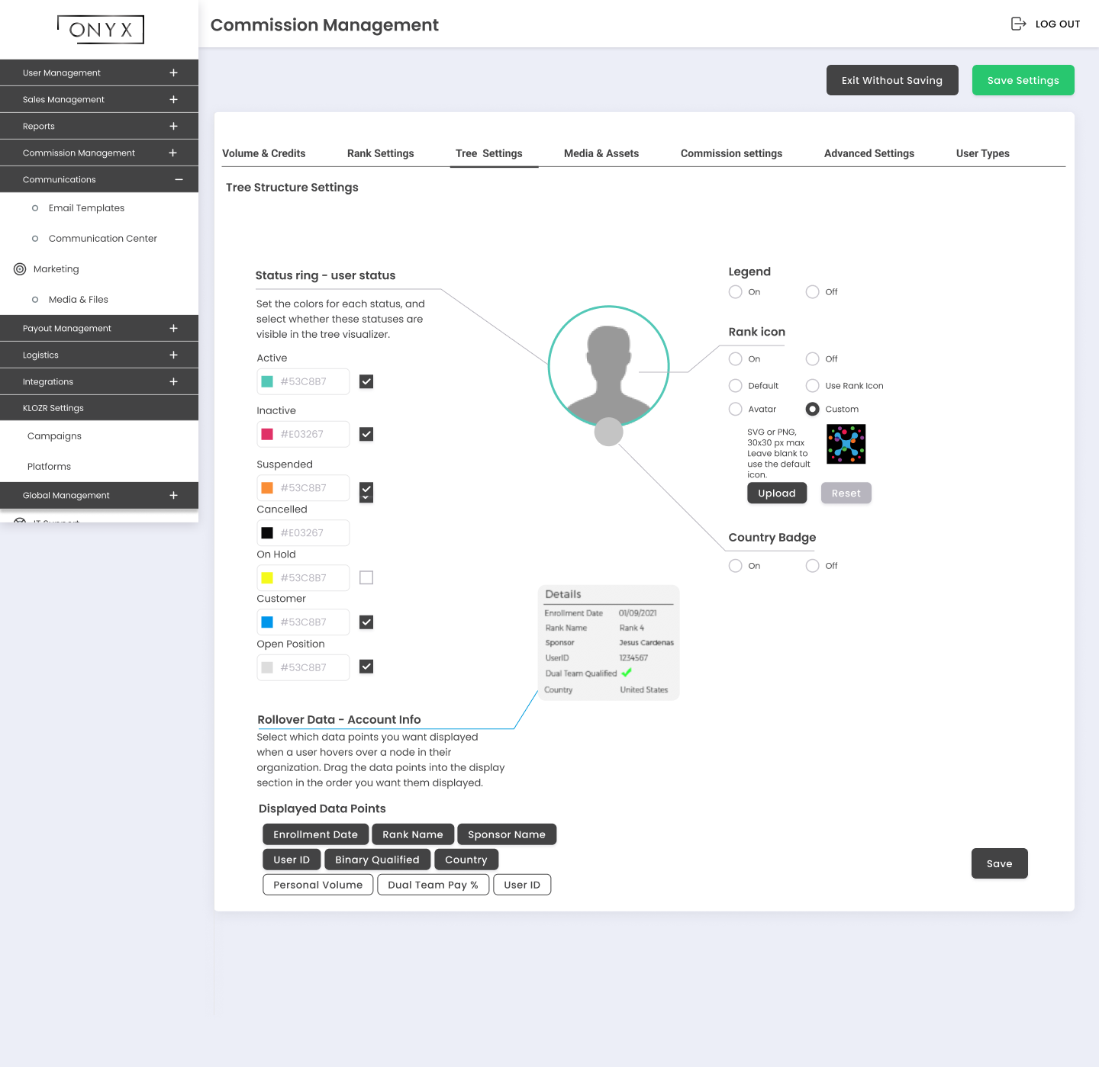Select the Avatar rank icon option
The image size is (1099, 1067).
click(x=736, y=410)
